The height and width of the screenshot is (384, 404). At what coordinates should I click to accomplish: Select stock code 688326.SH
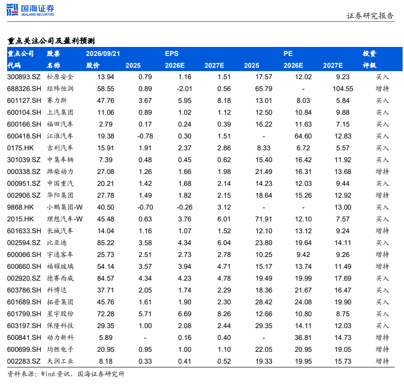click(24, 89)
